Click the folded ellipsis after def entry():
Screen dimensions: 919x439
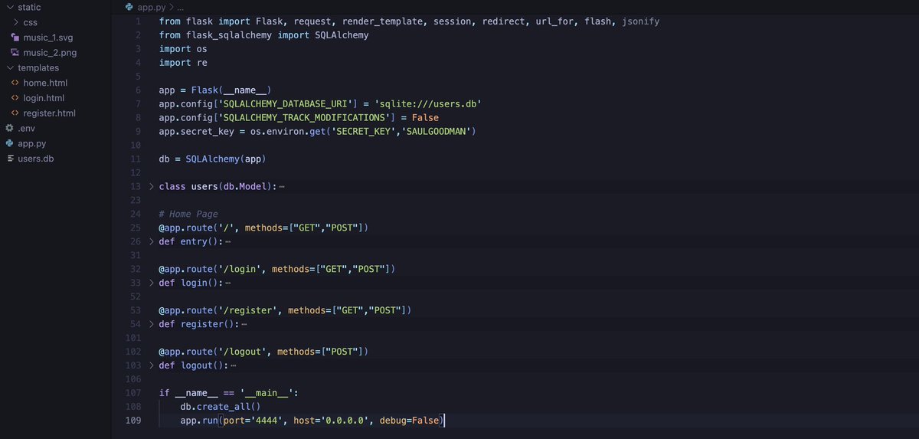pyautogui.click(x=227, y=242)
